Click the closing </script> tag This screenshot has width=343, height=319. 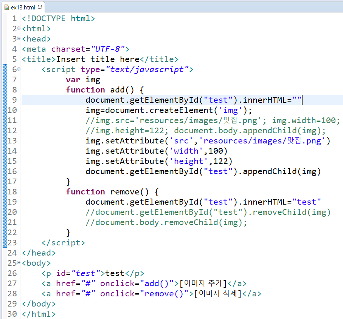(x=64, y=243)
